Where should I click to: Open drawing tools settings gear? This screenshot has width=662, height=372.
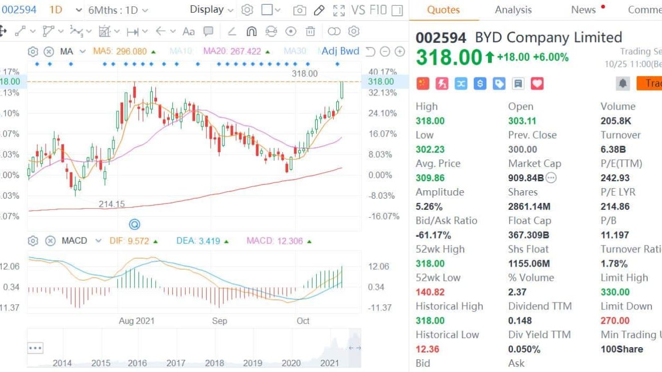354,32
